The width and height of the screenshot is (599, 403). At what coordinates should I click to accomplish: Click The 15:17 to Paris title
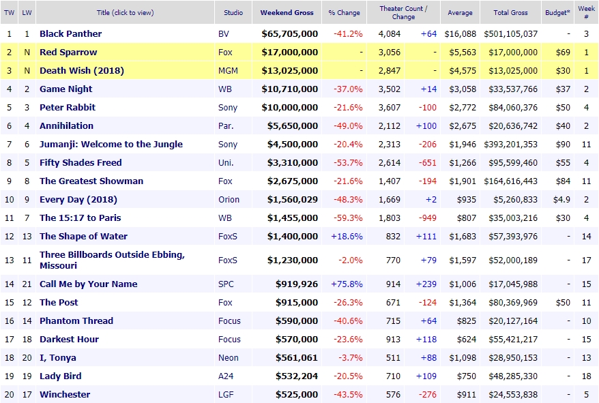pyautogui.click(x=81, y=218)
